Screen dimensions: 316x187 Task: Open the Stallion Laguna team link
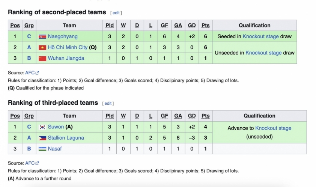66,138
